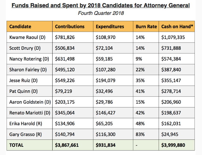Viewport: 202px width, 155px height.
Task: Click Gary Grasso's 83% burn rate cell
Action: [140, 134]
